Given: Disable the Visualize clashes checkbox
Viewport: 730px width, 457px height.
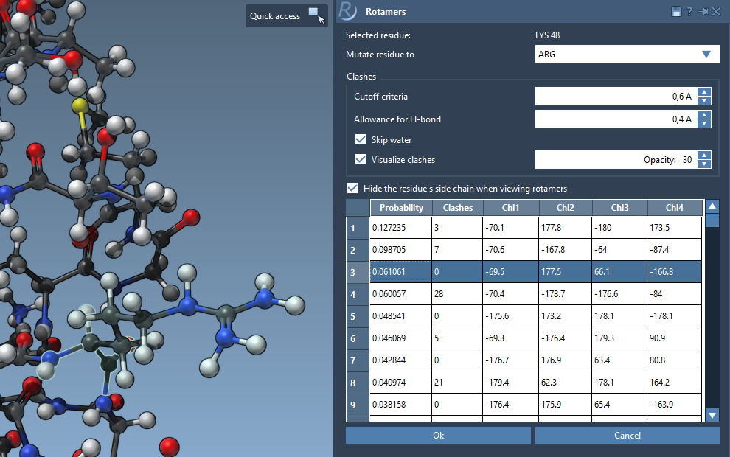Looking at the screenshot, I should (x=361, y=159).
